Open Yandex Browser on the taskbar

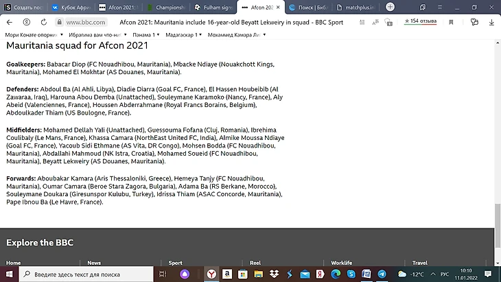211,274
